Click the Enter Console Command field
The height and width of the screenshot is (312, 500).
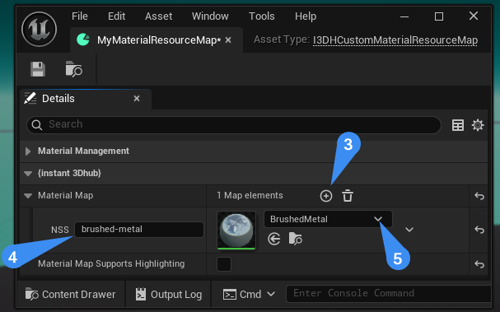pos(389,294)
